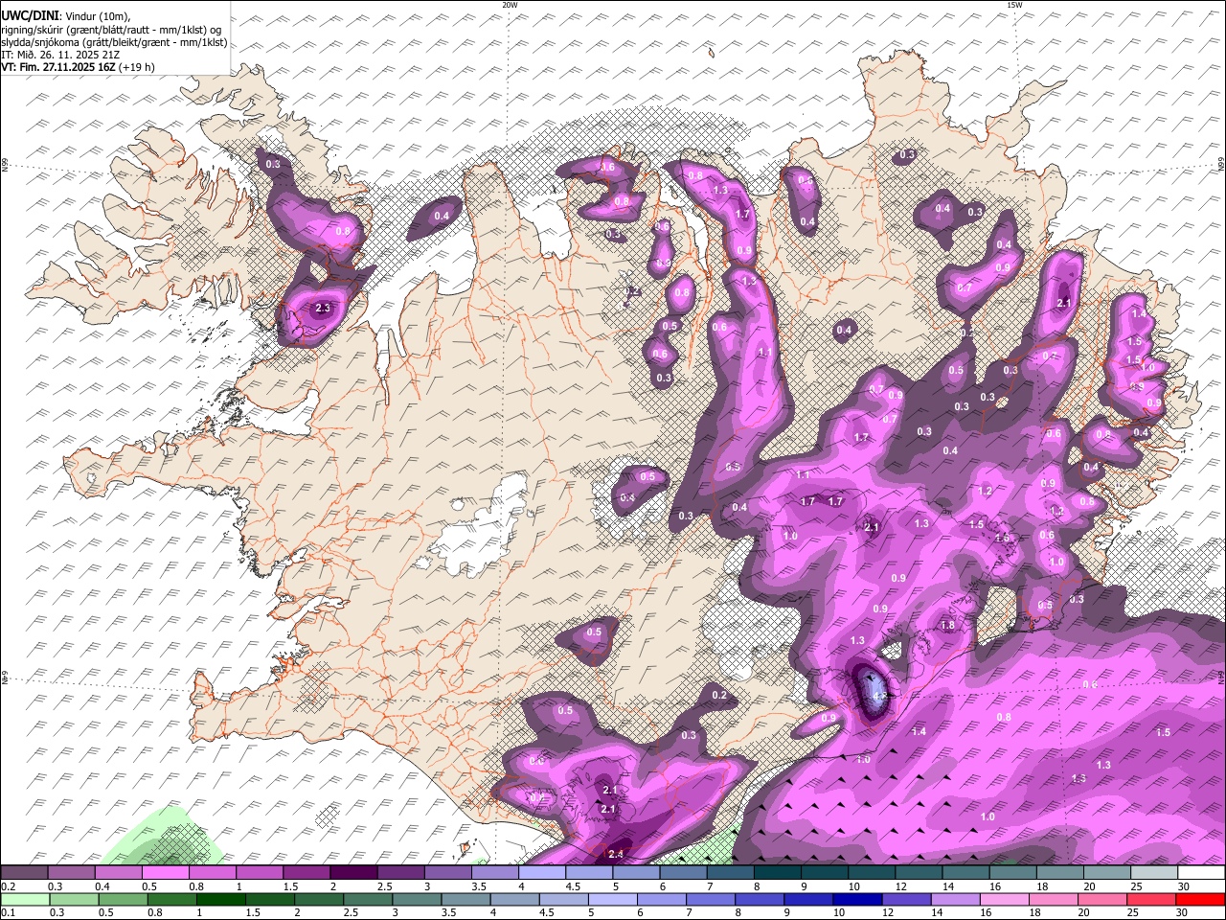The image size is (1226, 920).
Task: Click the 'IT: Mið. 26. 11. 2025 21Z' line
Action: (x=60, y=55)
